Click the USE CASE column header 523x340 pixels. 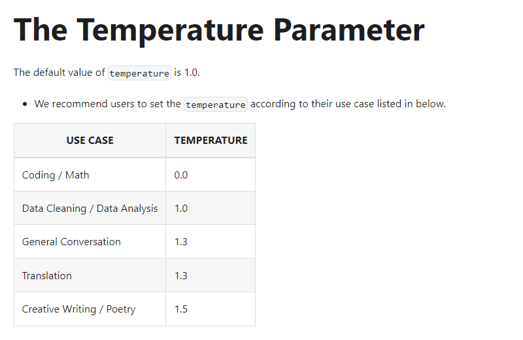coord(90,141)
